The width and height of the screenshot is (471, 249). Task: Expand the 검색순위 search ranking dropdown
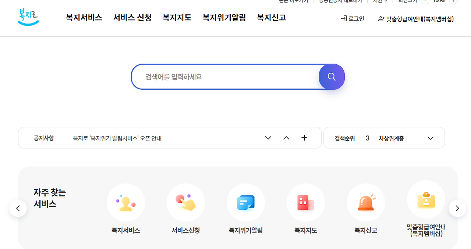430,138
